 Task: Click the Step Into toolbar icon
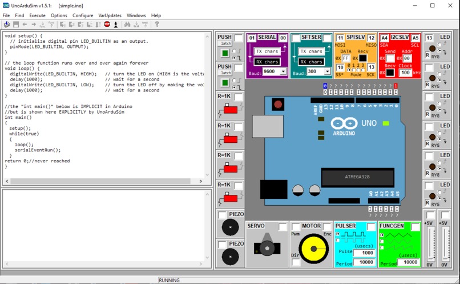62,25
